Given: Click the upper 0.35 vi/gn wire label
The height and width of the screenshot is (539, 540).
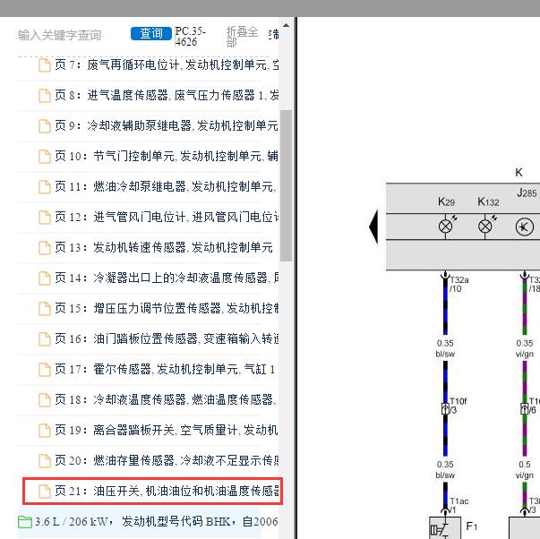Looking at the screenshot, I should point(525,348).
